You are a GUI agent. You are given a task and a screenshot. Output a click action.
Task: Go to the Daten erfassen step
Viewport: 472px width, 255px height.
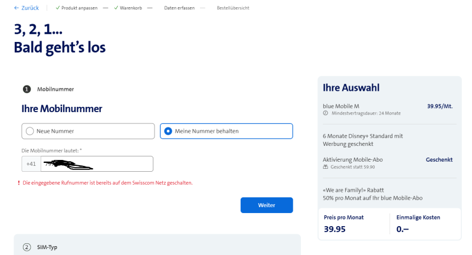[x=178, y=8]
